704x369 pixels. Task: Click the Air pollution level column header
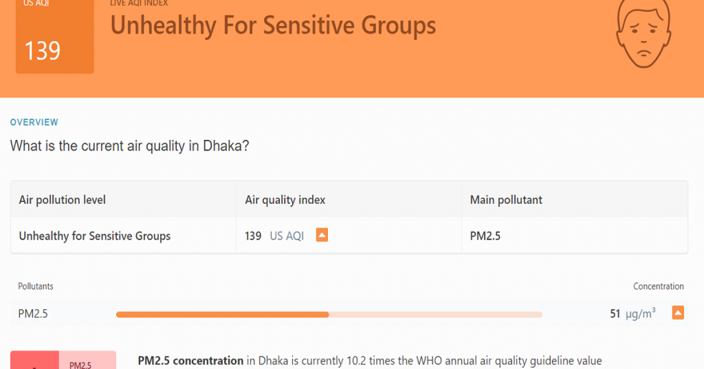(x=62, y=199)
